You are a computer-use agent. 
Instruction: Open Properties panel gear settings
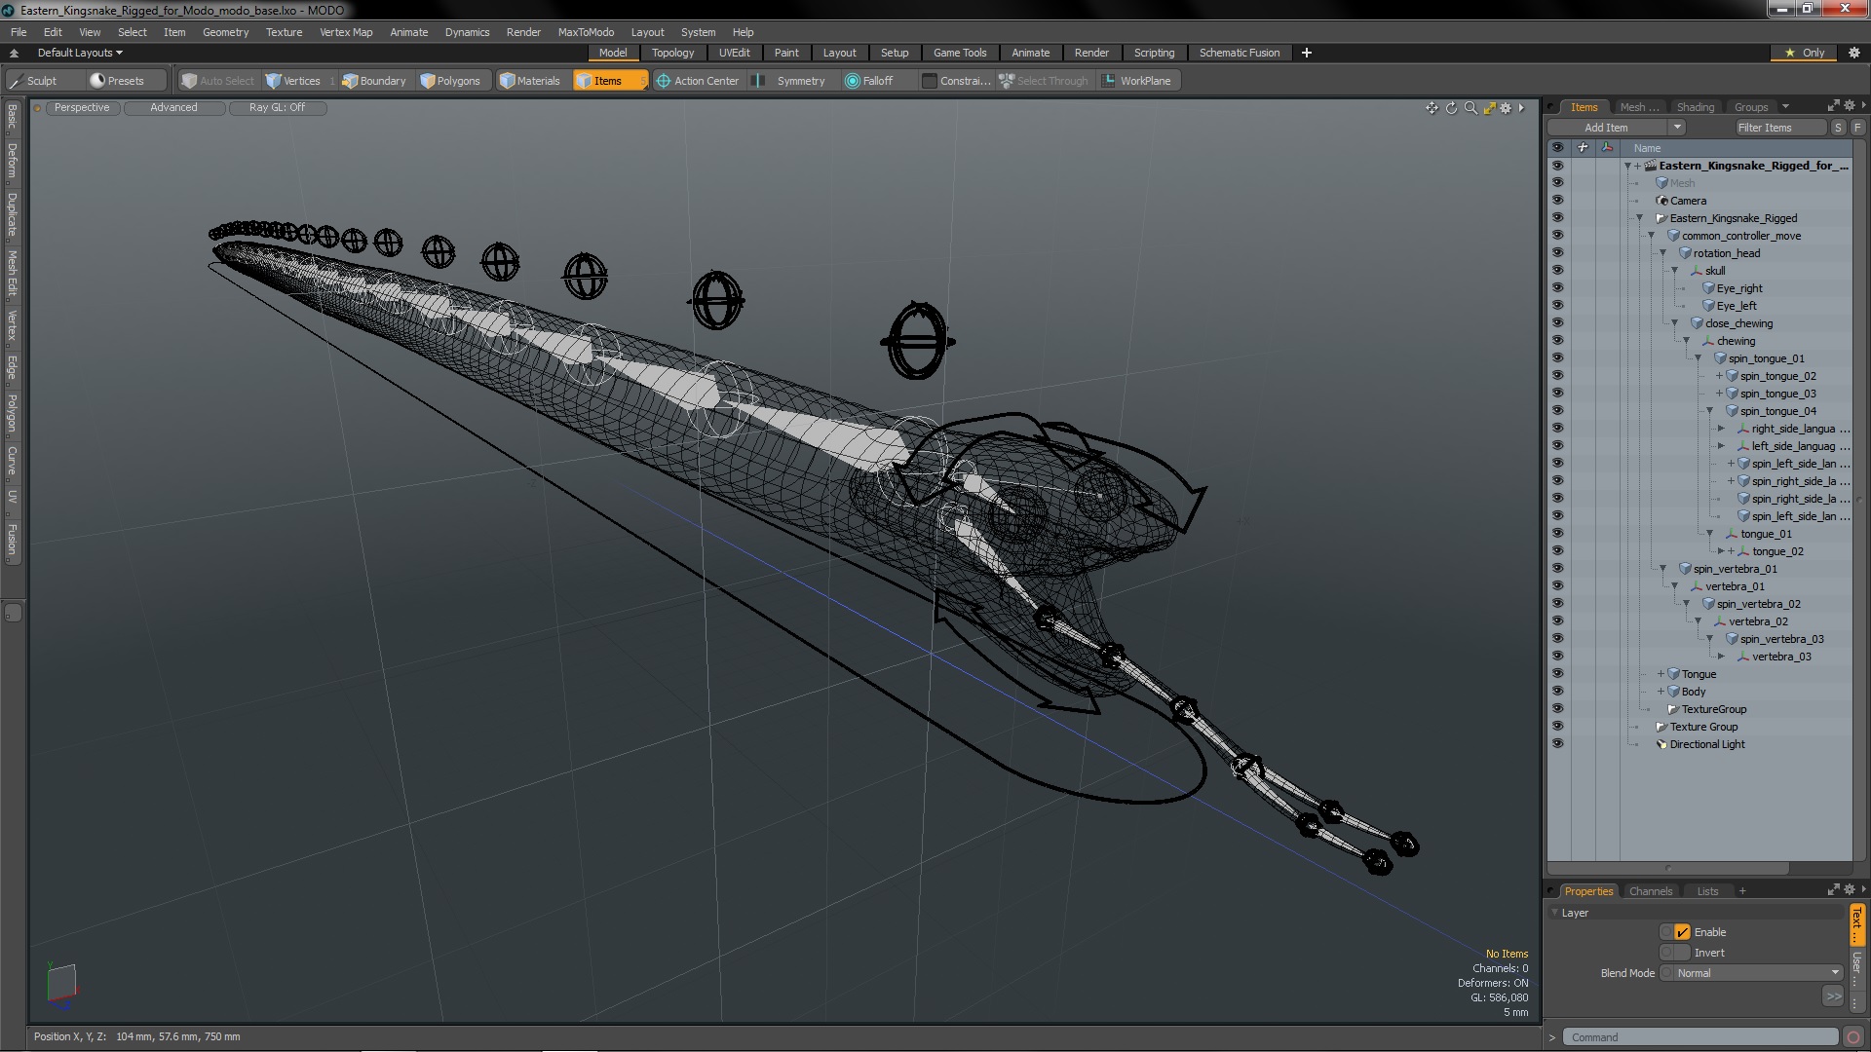click(x=1849, y=890)
